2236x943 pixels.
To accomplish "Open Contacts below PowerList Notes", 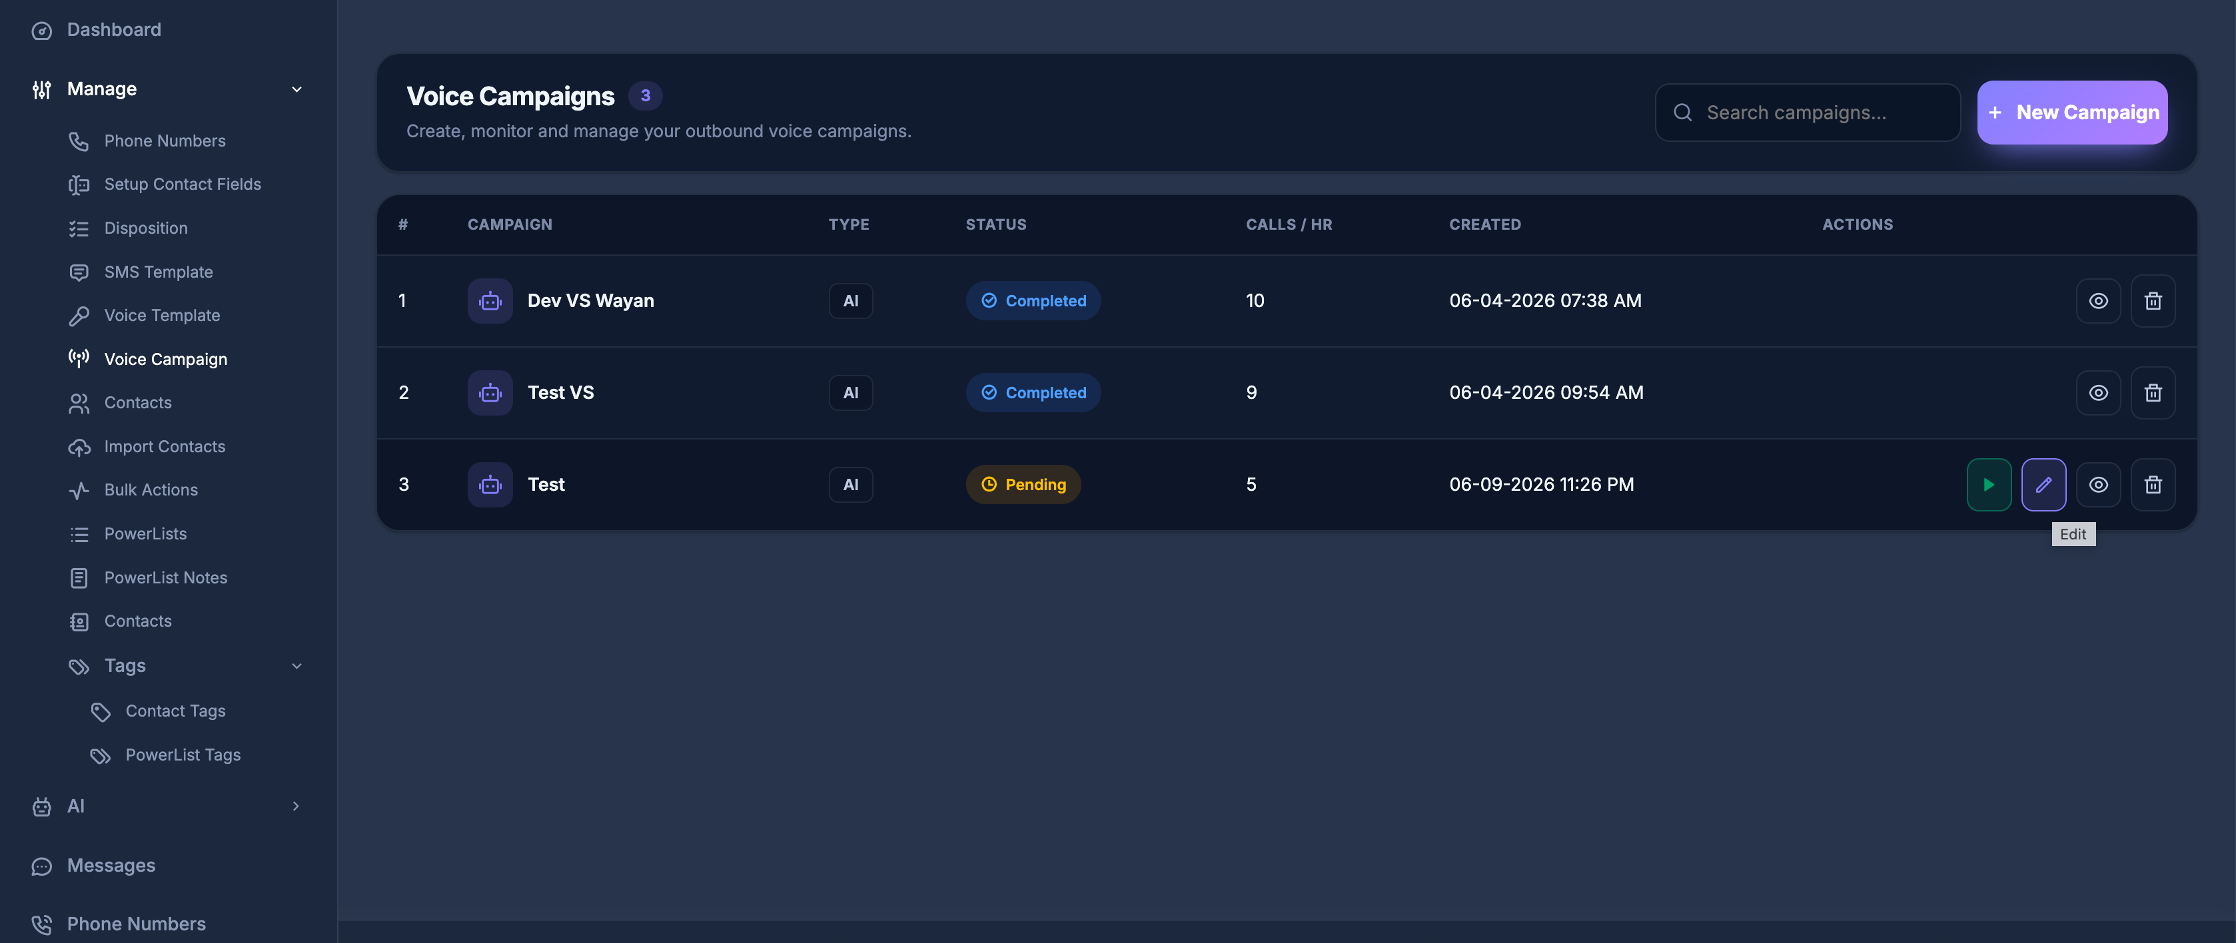I will 137,621.
